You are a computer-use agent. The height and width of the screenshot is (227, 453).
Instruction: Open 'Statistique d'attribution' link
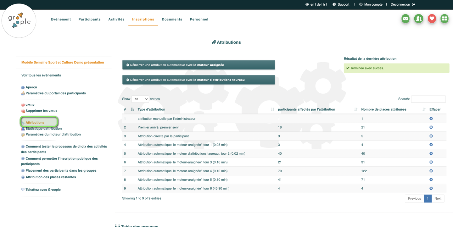tap(43, 129)
